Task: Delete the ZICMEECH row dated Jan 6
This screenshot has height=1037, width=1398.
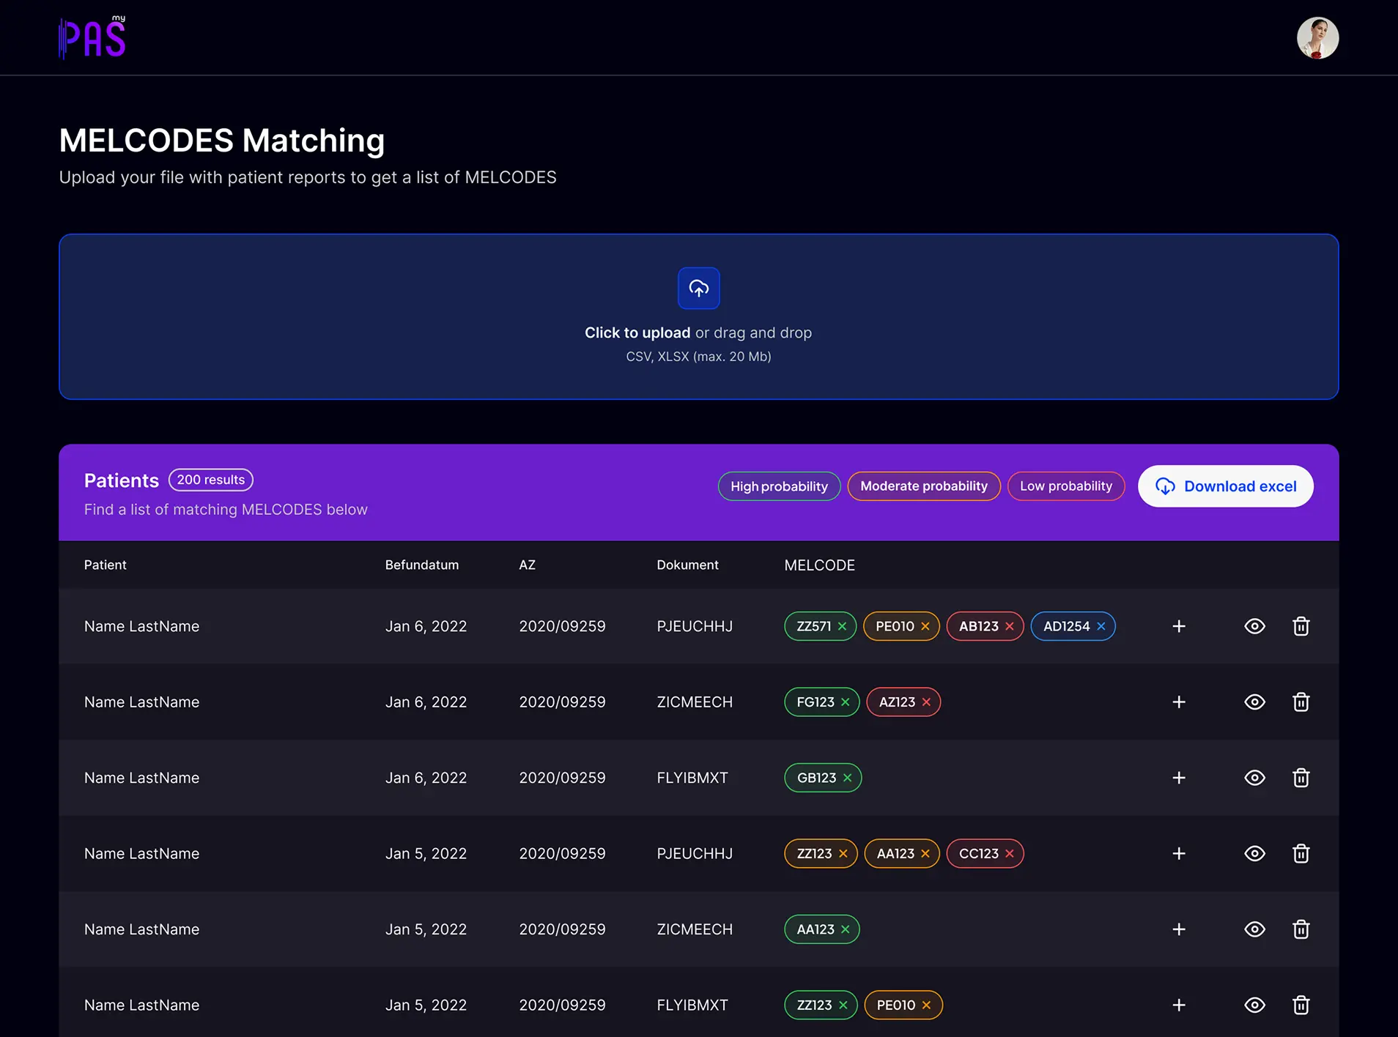Action: coord(1301,702)
